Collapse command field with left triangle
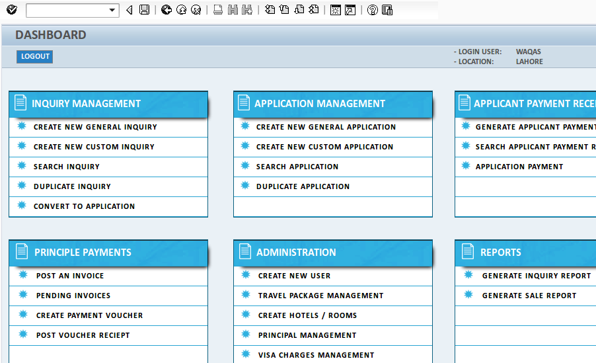Screen dimensions: 596x363 point(129,10)
